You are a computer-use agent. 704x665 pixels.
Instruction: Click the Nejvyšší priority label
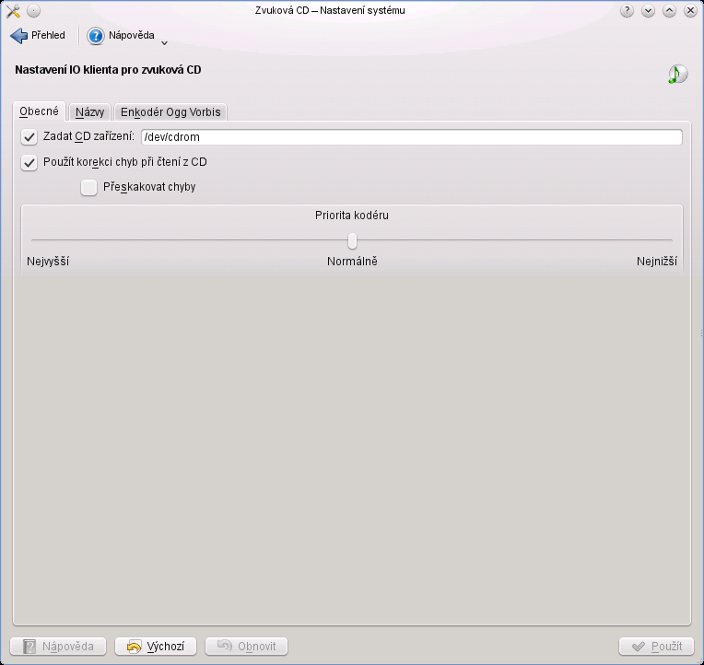tap(48, 262)
